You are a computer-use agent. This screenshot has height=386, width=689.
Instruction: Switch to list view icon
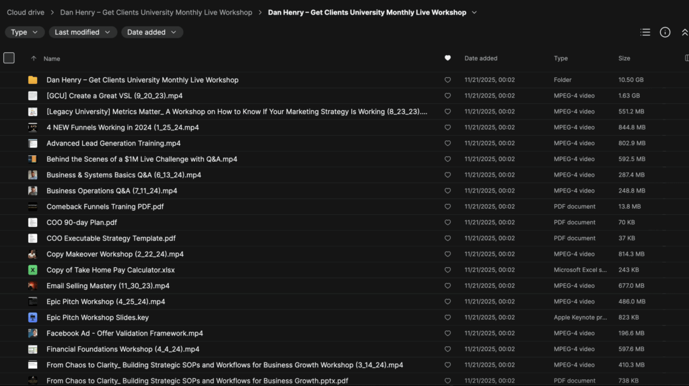point(645,32)
